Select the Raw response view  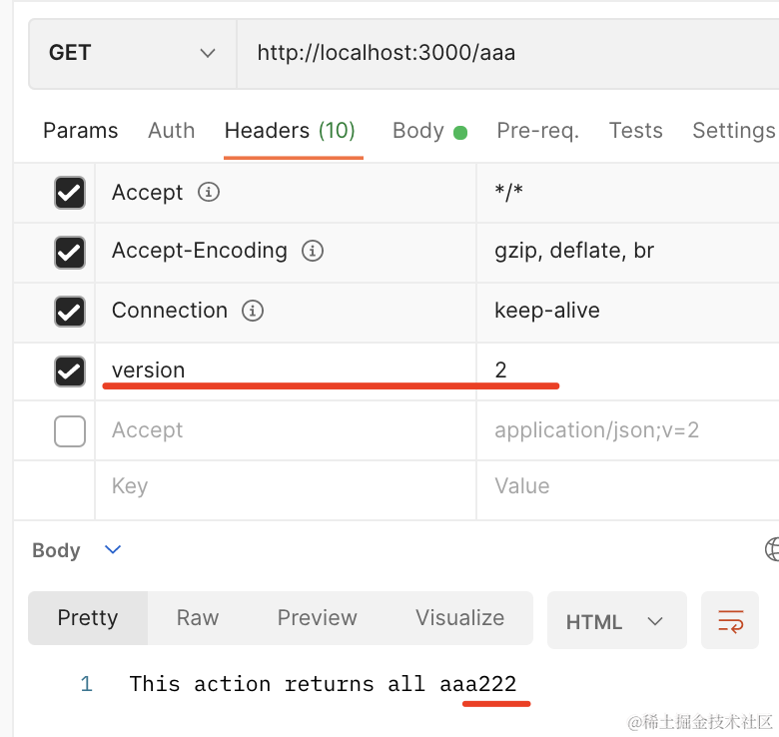point(197,618)
